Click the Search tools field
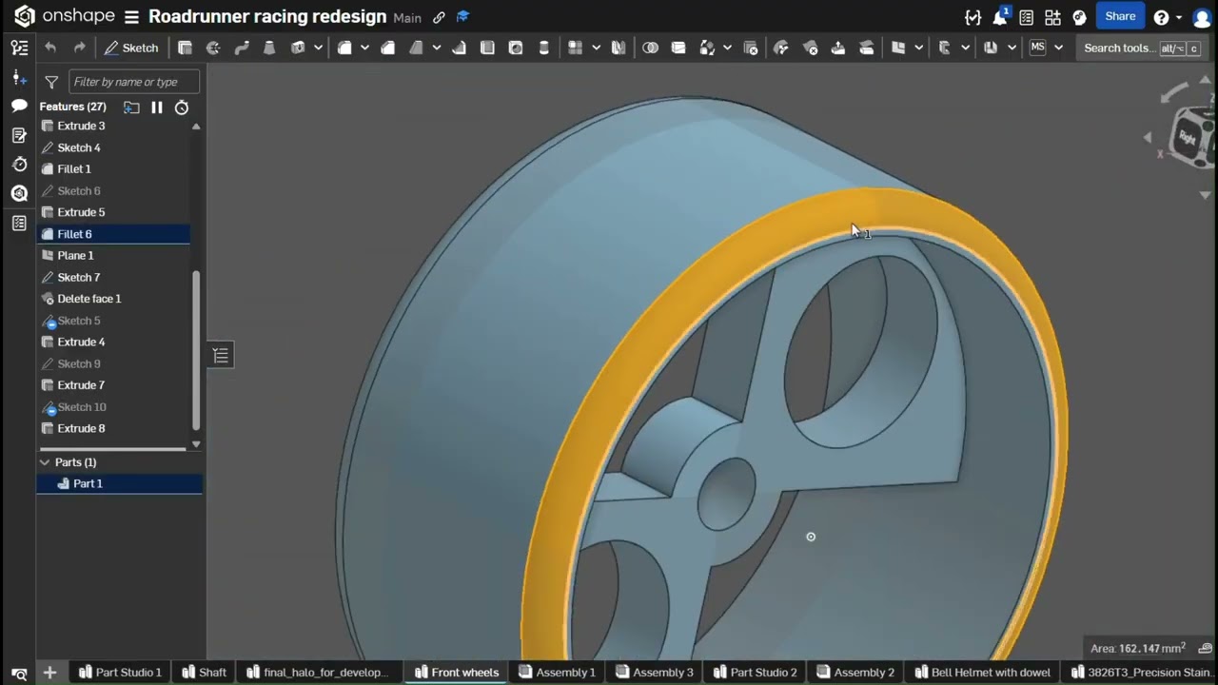 click(1142, 48)
